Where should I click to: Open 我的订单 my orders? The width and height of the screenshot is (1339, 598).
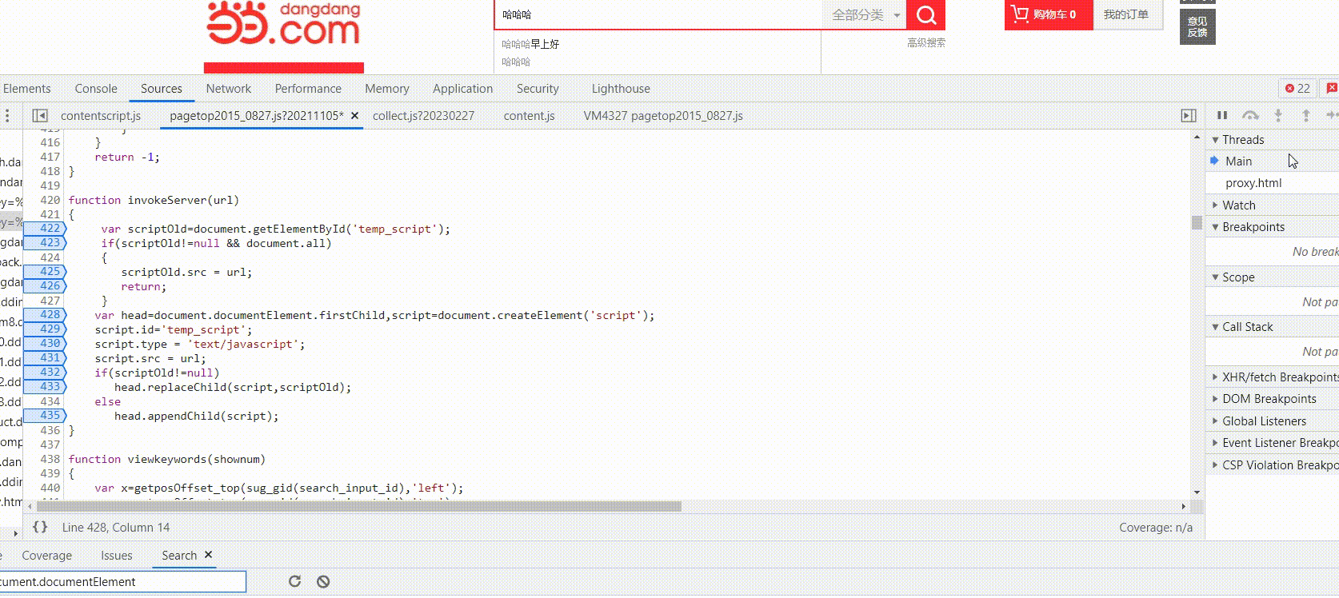(1126, 14)
